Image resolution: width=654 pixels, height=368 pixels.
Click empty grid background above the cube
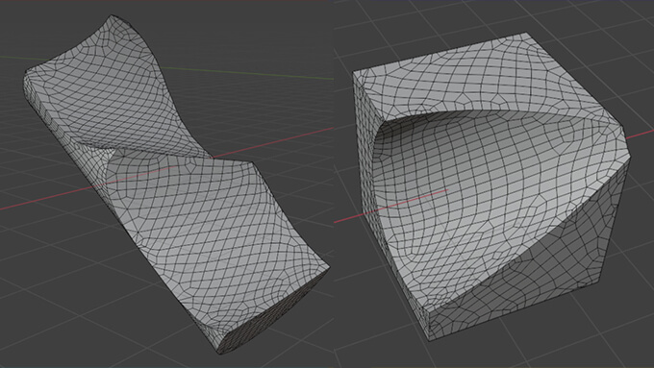click(x=459, y=16)
